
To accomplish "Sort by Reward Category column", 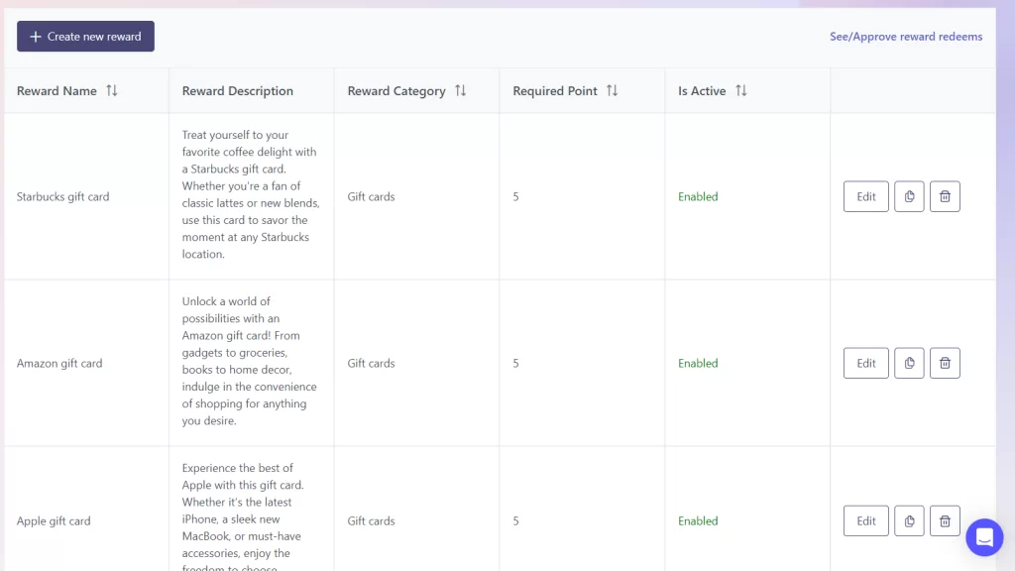I will pyautogui.click(x=460, y=90).
